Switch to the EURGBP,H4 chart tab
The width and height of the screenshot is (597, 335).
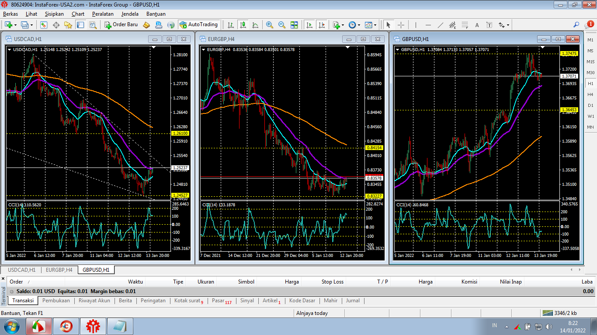[59, 270]
